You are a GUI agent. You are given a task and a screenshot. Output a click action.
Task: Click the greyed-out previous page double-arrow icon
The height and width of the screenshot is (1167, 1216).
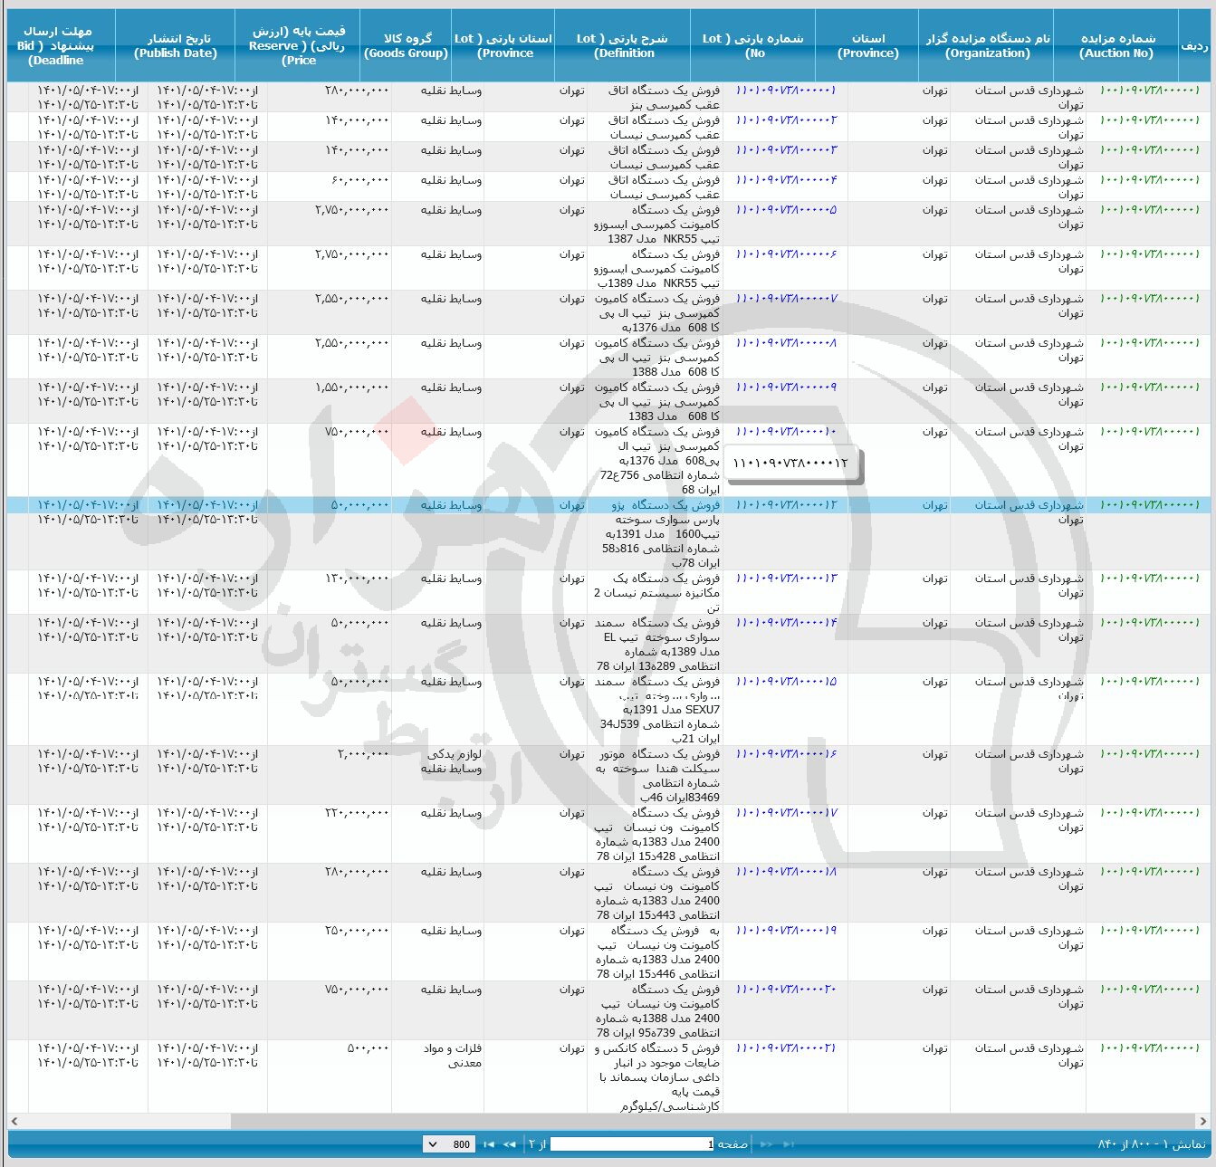767,1144
